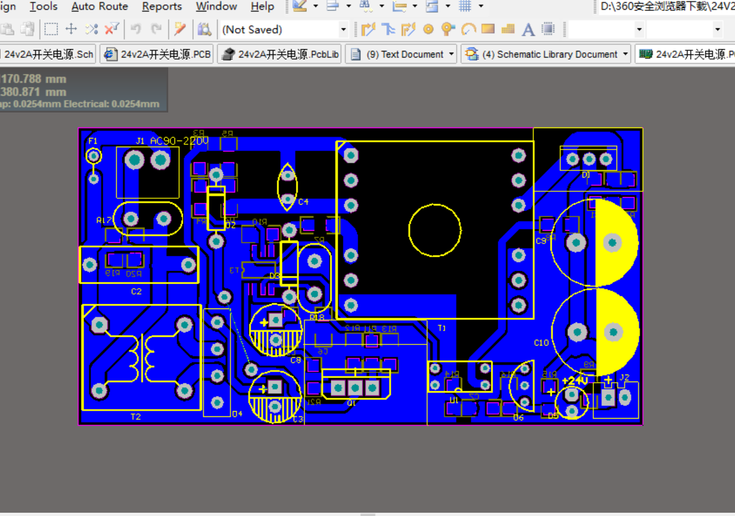This screenshot has width=735, height=516.
Task: Click the D4 bridge rectifier component
Action: 217,362
